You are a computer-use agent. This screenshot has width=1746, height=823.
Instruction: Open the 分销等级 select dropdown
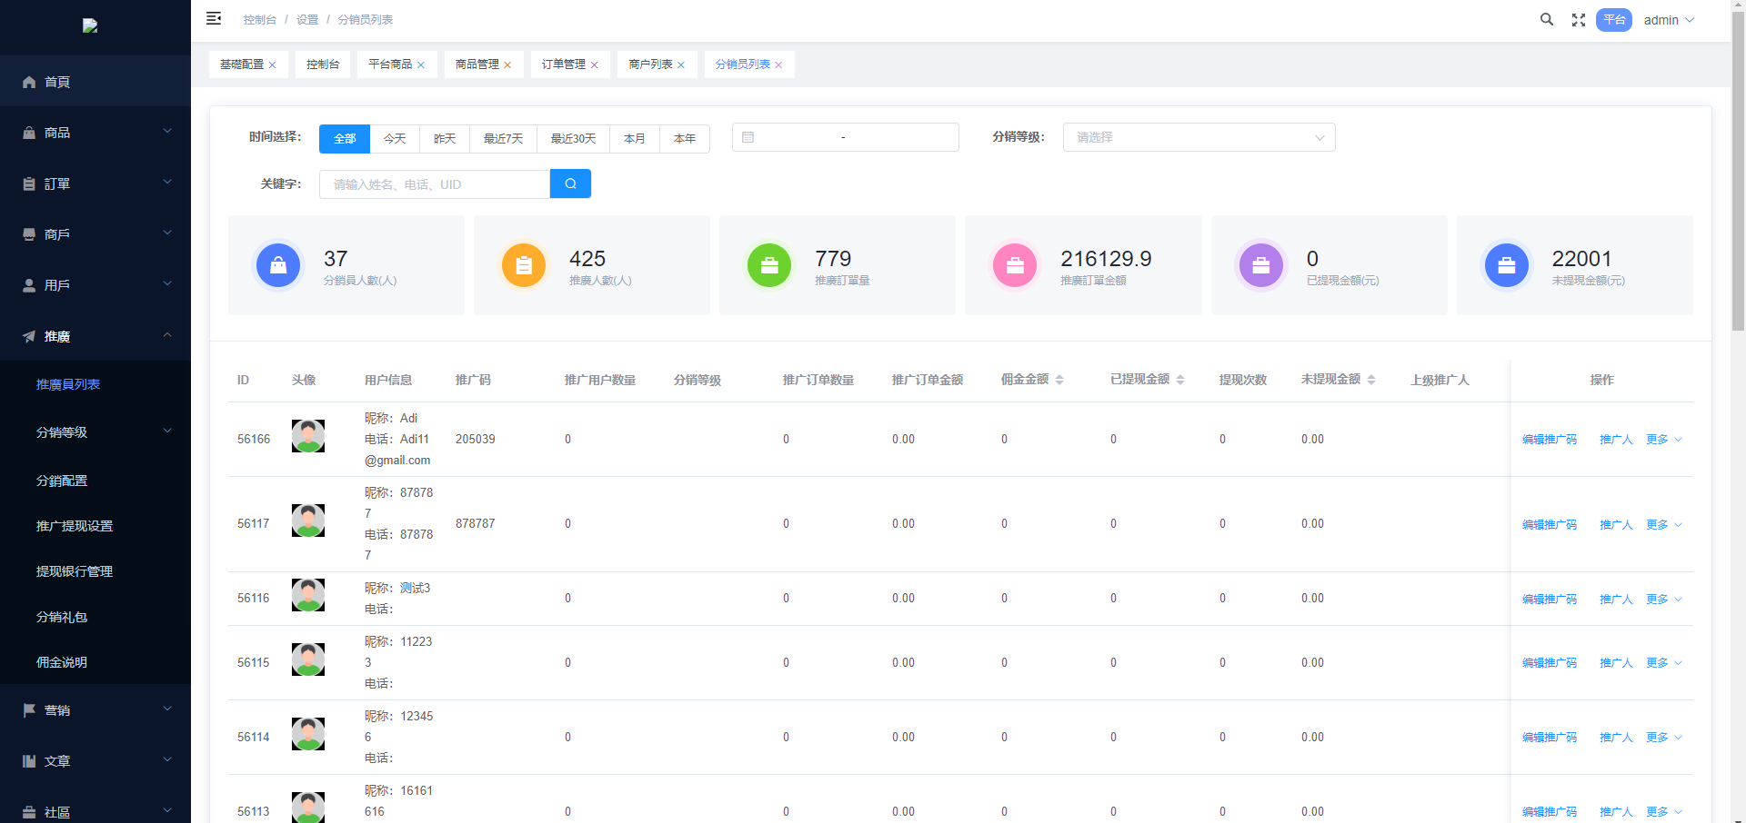click(x=1199, y=137)
